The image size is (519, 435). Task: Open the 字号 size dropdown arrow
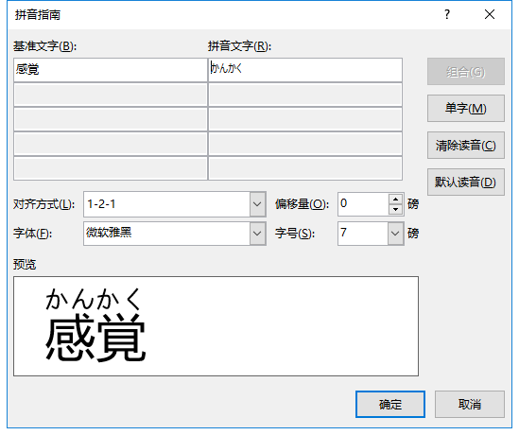click(395, 234)
